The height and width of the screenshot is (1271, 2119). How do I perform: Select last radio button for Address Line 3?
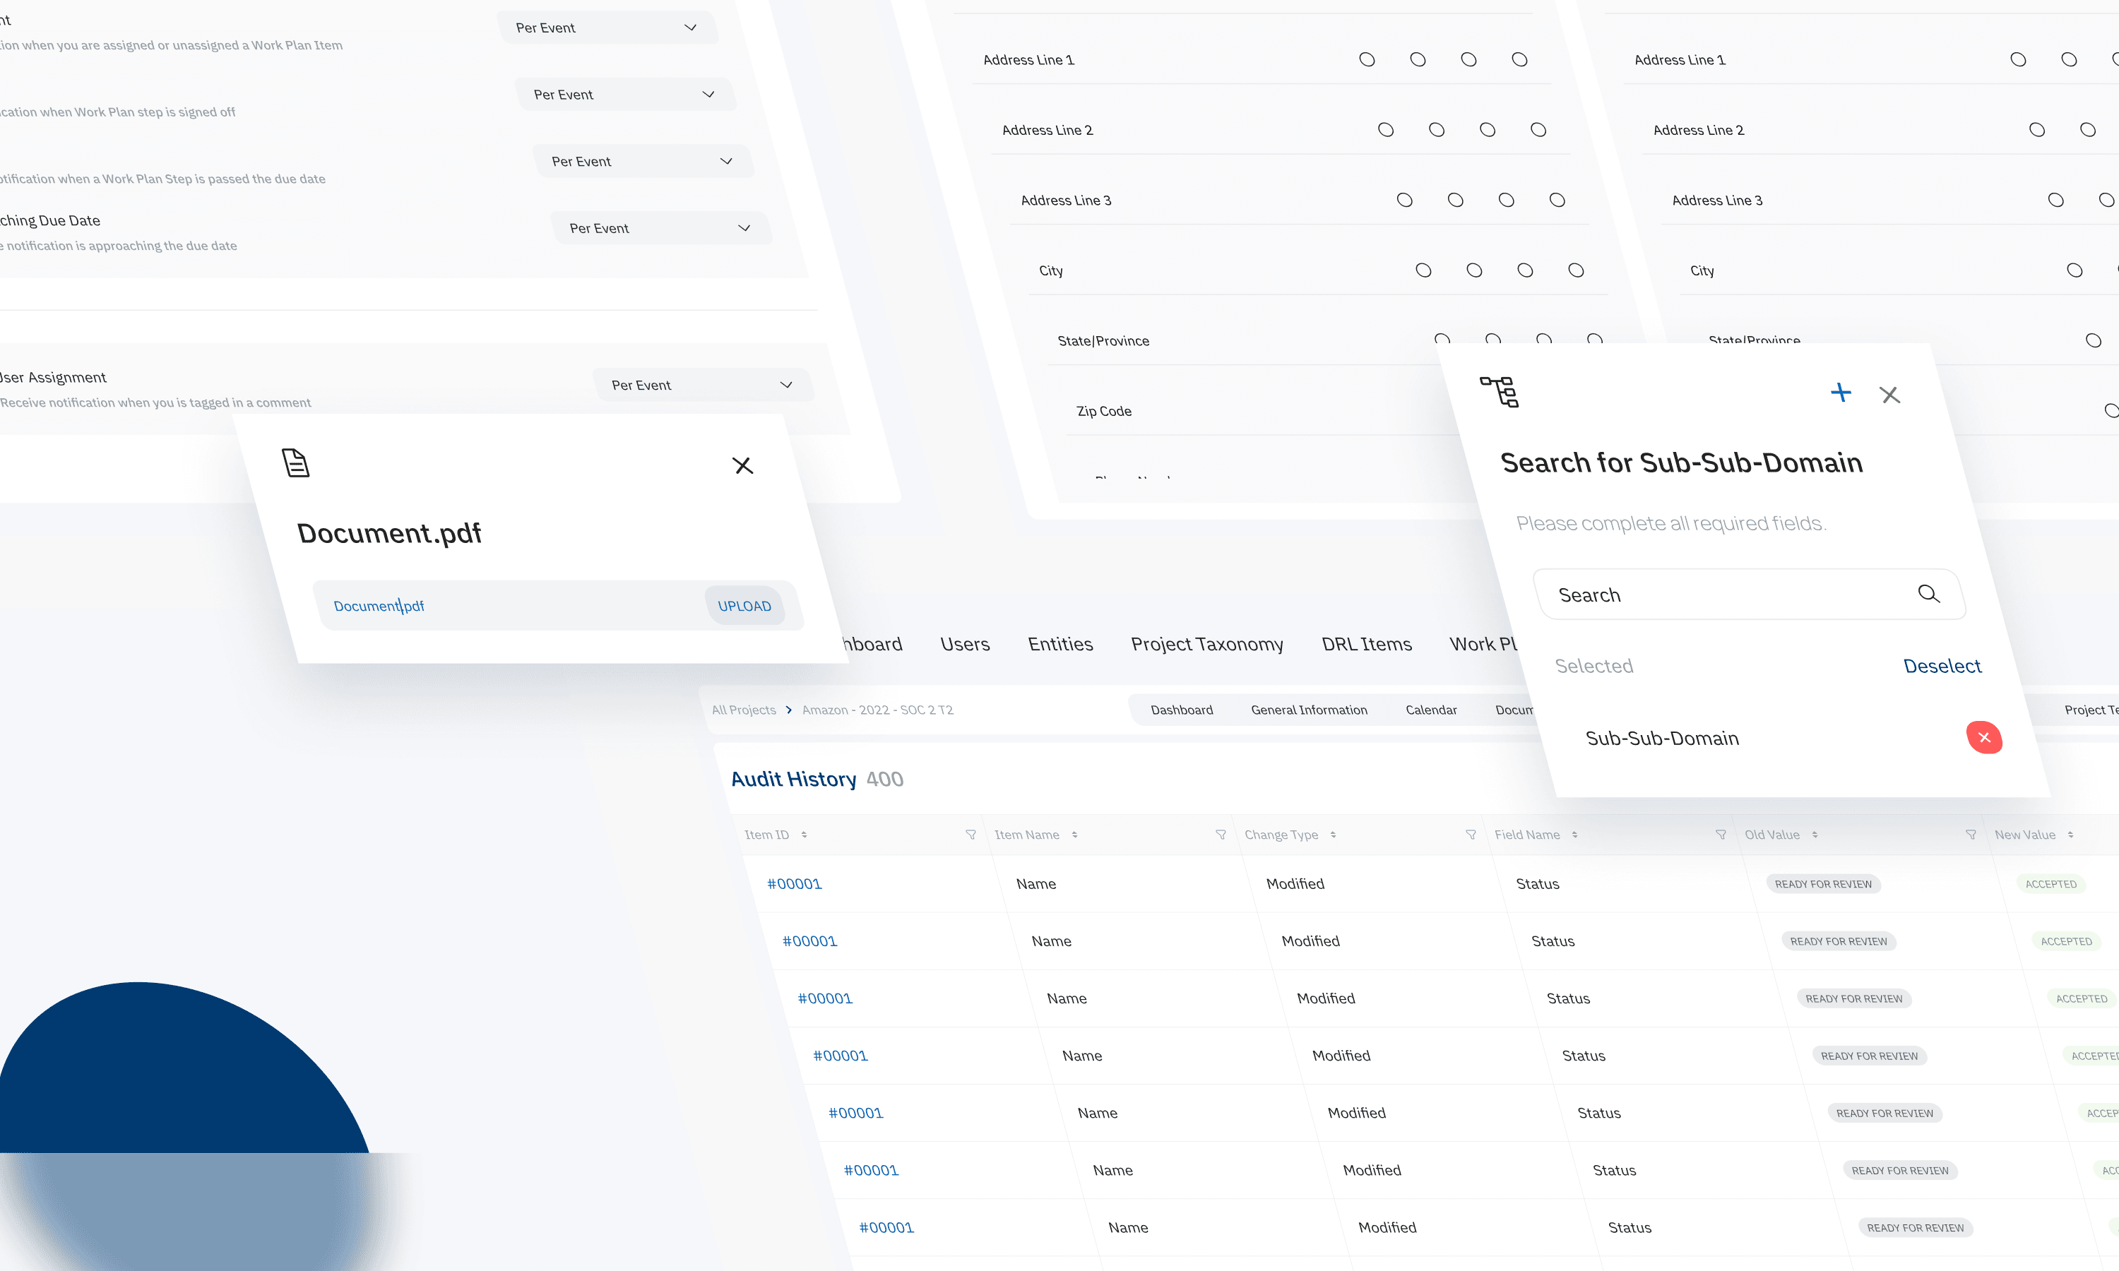pyautogui.click(x=1557, y=201)
